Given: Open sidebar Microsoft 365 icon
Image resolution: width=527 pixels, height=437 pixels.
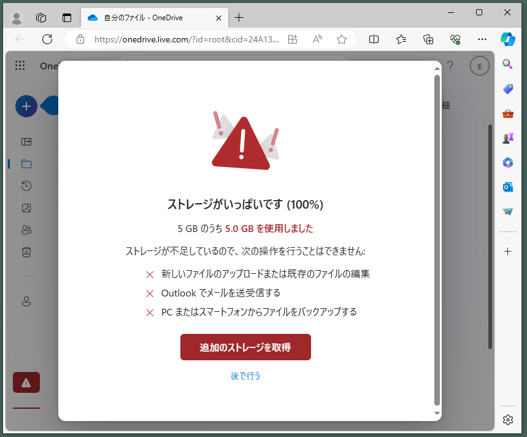Looking at the screenshot, I should [x=507, y=163].
